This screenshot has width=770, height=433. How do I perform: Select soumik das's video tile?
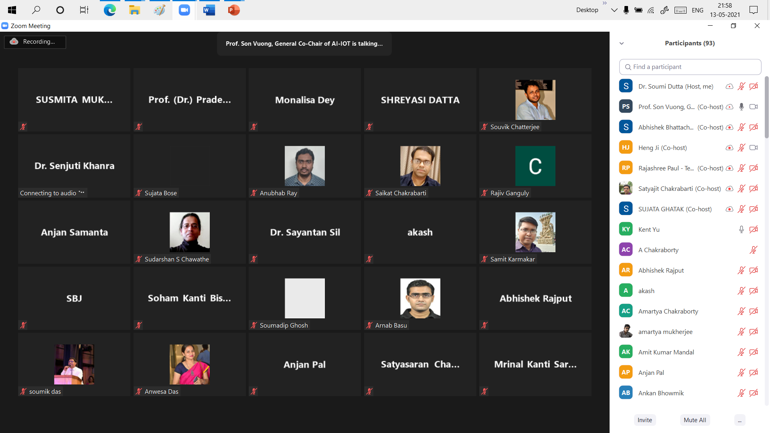(74, 364)
